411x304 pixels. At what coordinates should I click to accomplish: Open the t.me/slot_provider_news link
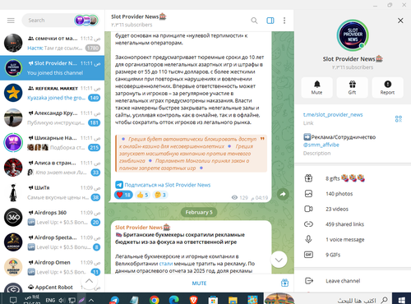333,114
